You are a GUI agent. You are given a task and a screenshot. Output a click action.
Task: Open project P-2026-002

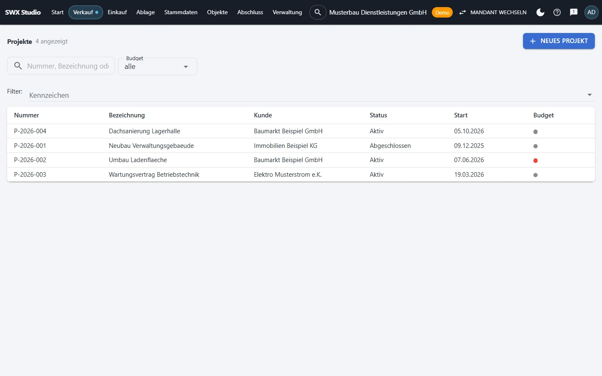click(x=30, y=160)
